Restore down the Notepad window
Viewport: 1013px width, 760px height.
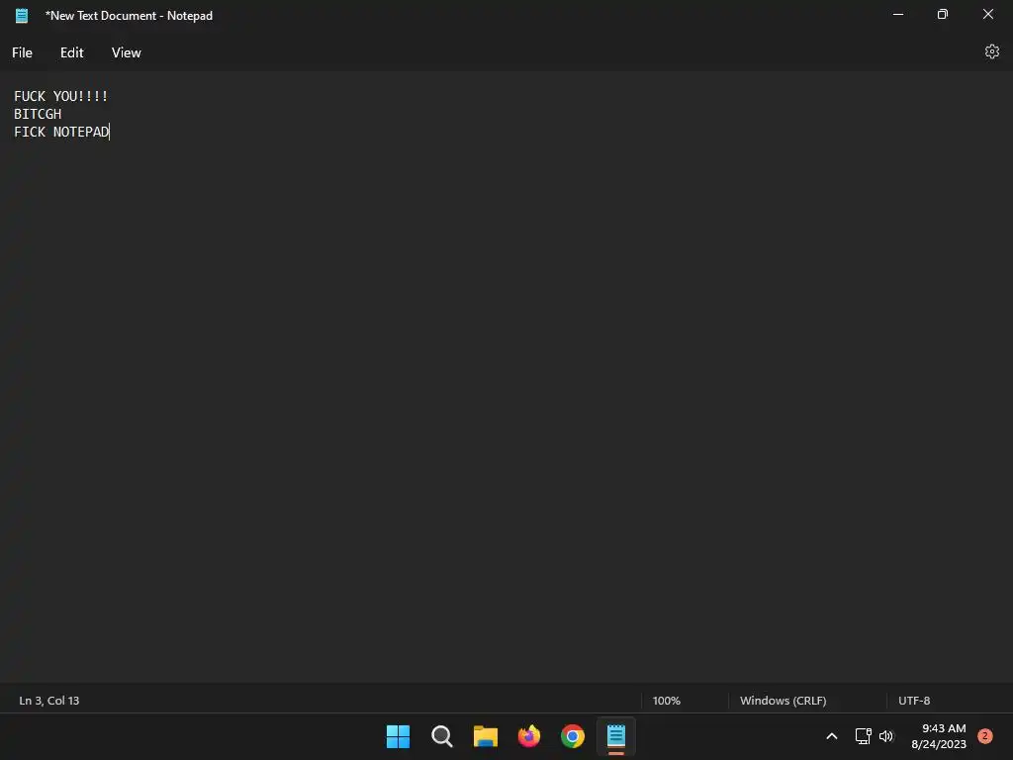click(x=943, y=14)
